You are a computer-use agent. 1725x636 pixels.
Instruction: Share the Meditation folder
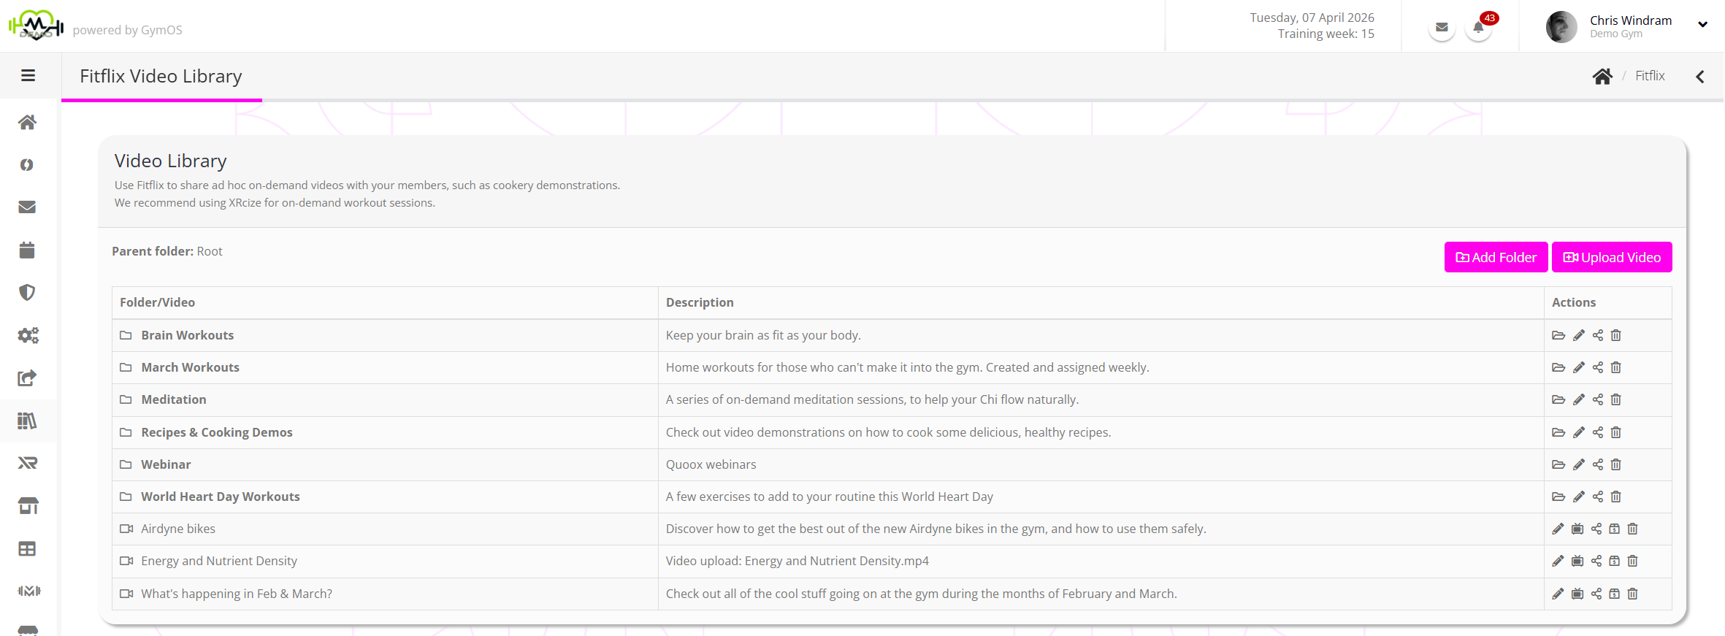tap(1598, 399)
